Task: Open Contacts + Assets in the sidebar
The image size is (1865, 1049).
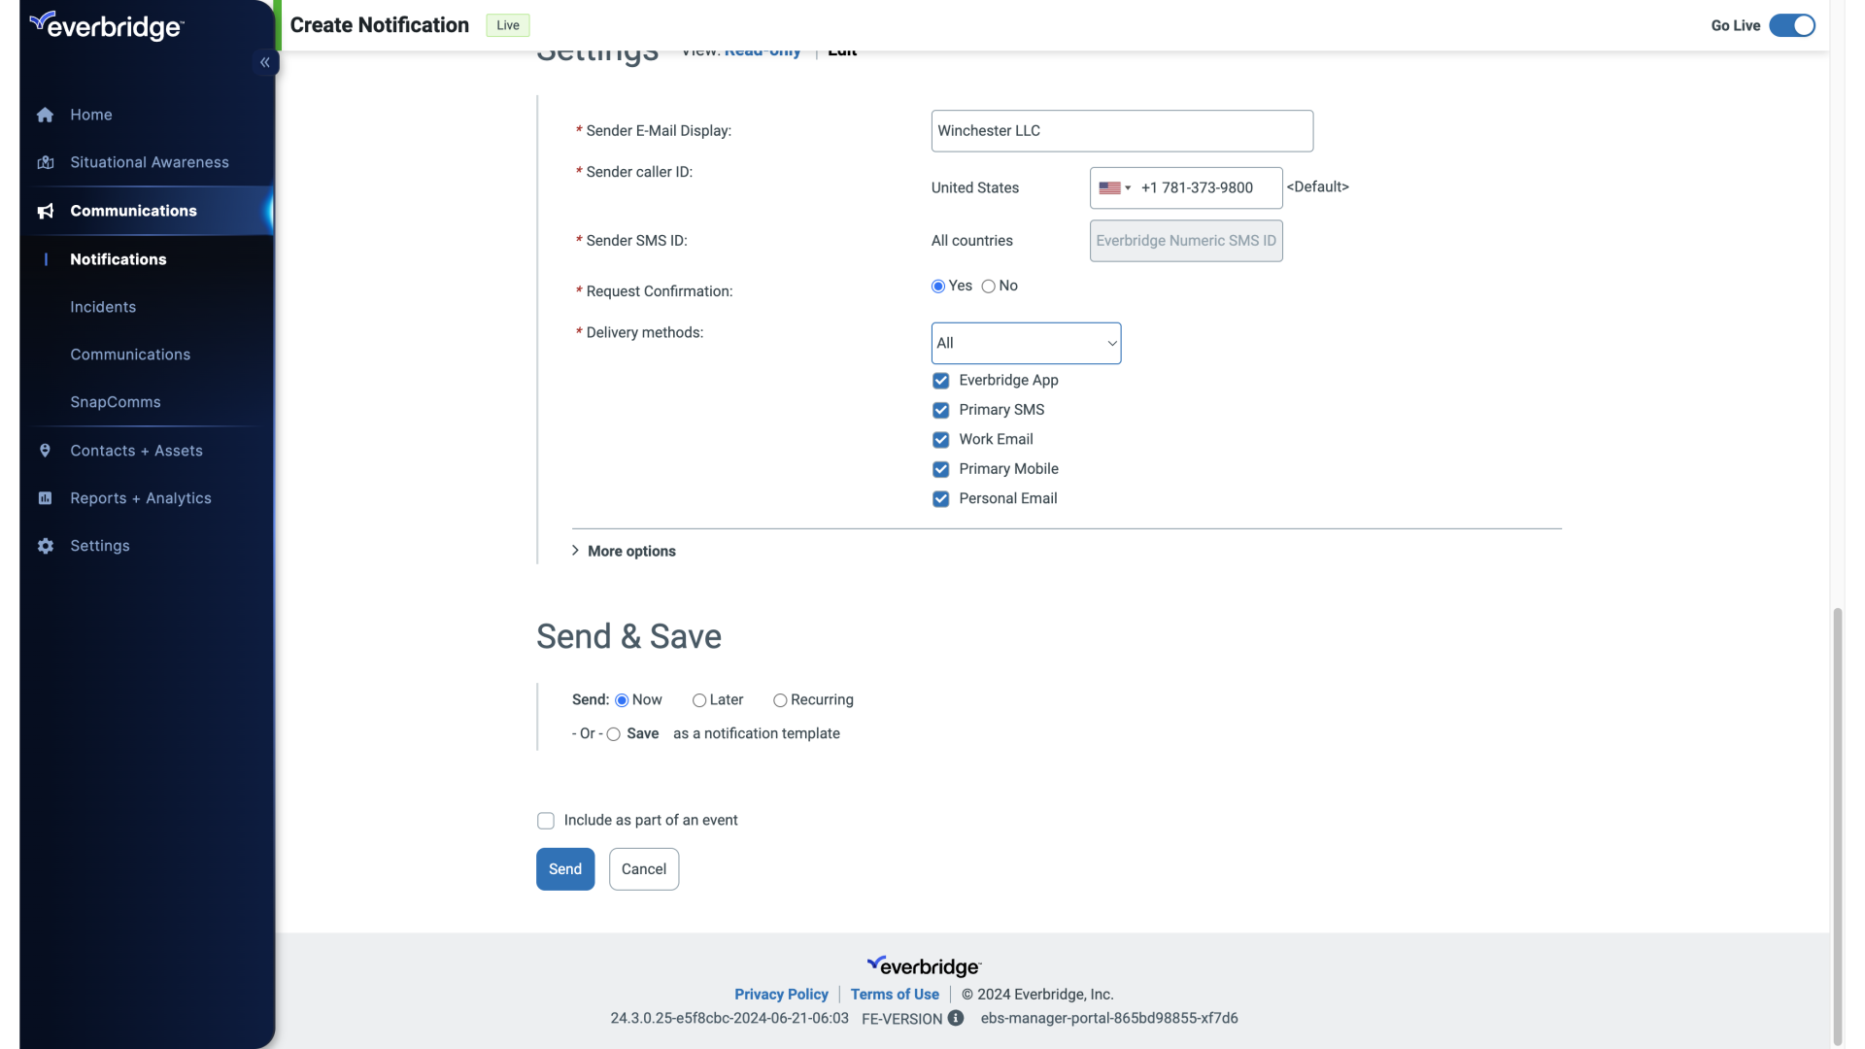Action: 45,450
